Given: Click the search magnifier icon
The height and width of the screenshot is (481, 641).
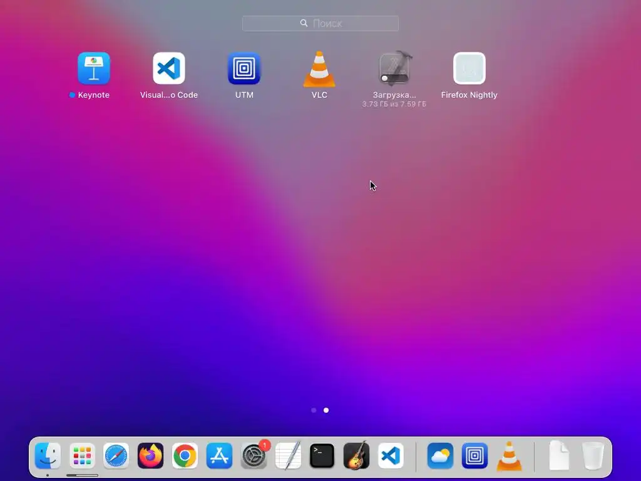Looking at the screenshot, I should pyautogui.click(x=304, y=23).
